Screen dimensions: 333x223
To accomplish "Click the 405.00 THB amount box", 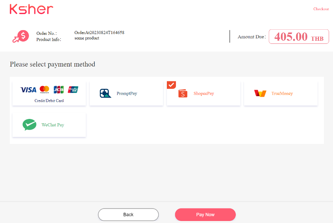I will click(x=299, y=37).
